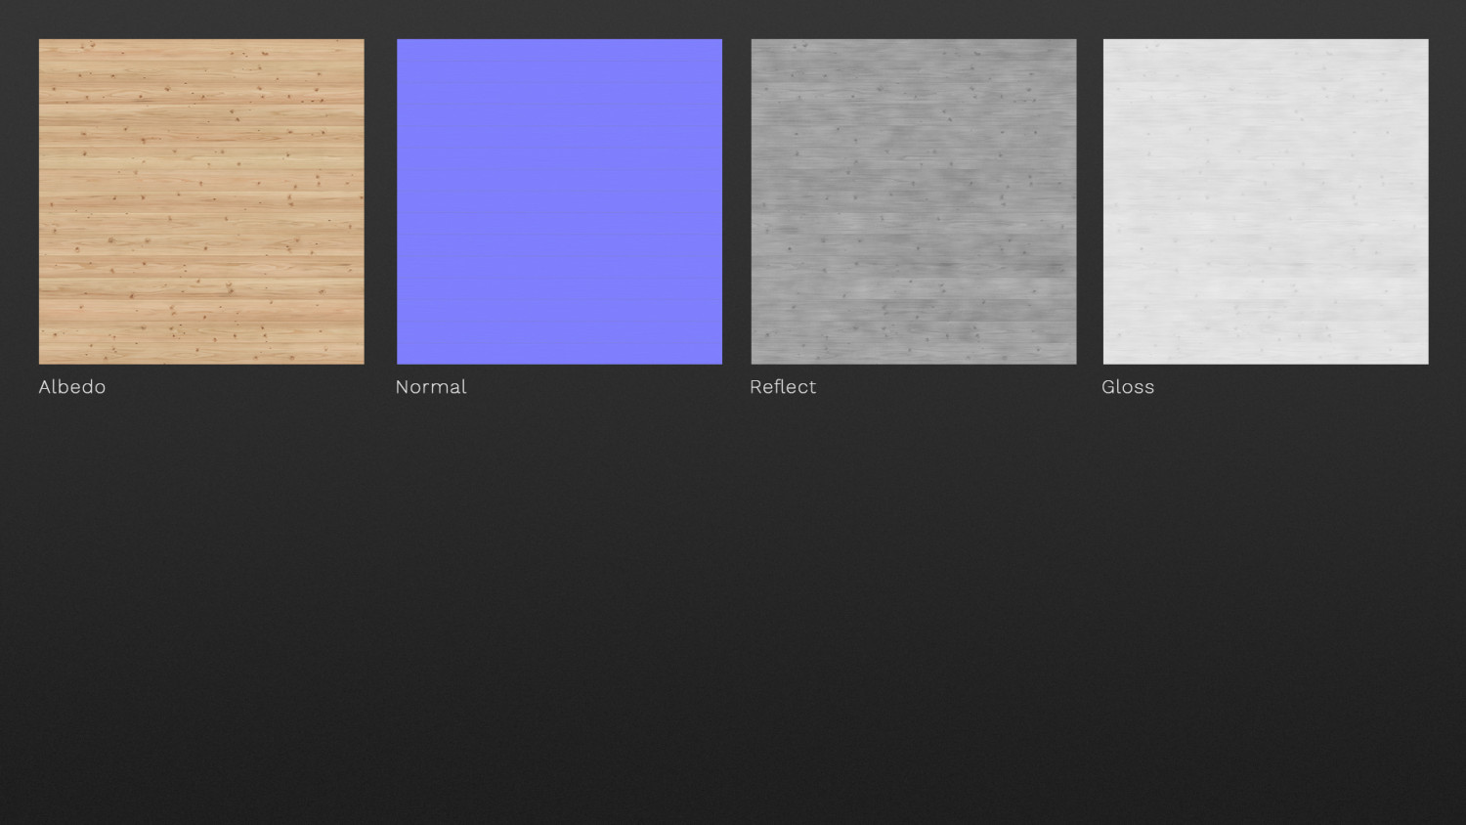Select the purple Normal map thumbnail
Screen dimensions: 1466x825
pos(559,201)
